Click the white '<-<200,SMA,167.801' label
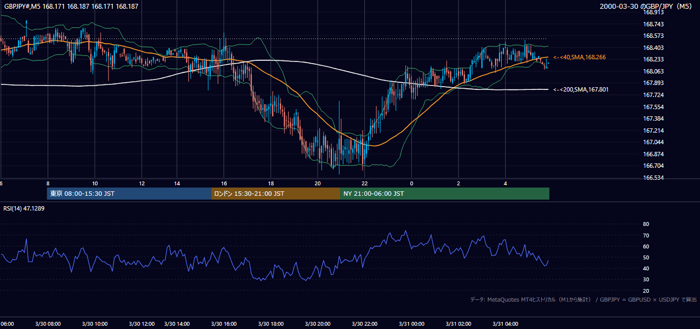 pyautogui.click(x=580, y=89)
